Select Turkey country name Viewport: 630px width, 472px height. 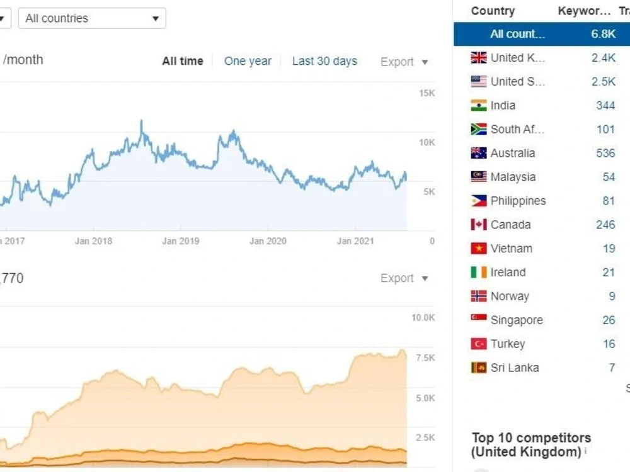click(x=508, y=344)
